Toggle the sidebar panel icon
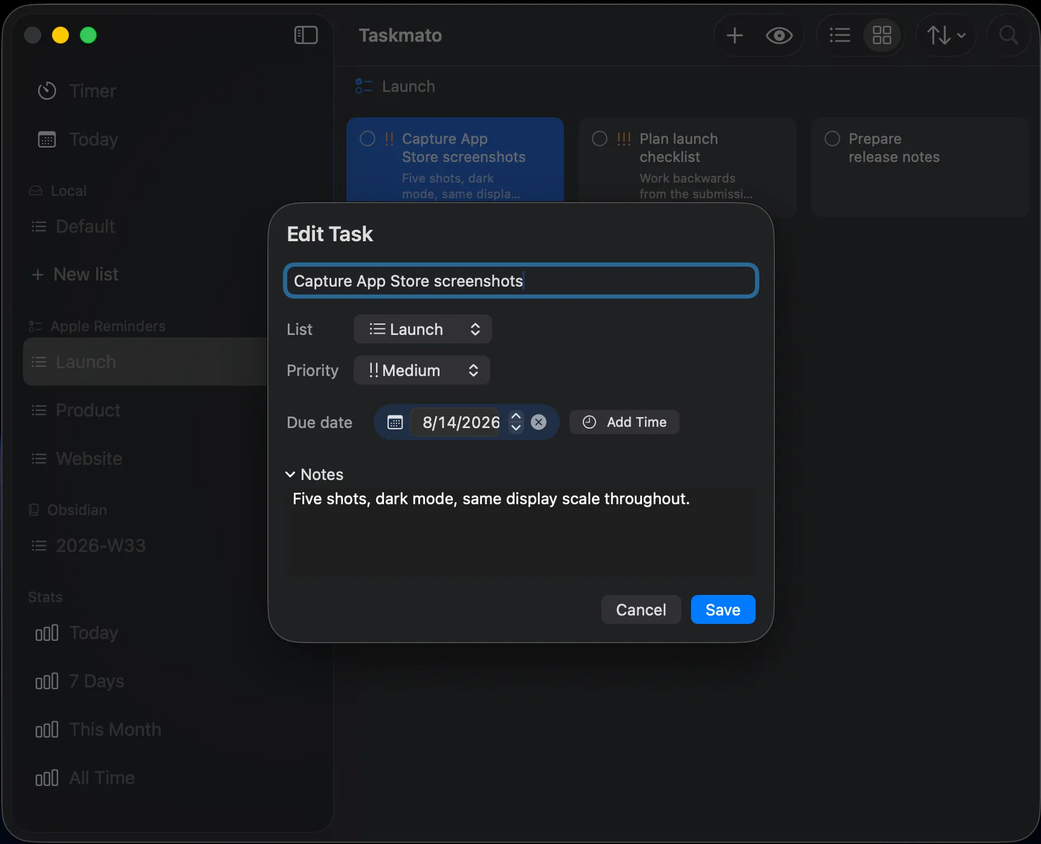The height and width of the screenshot is (844, 1041). pos(306,35)
